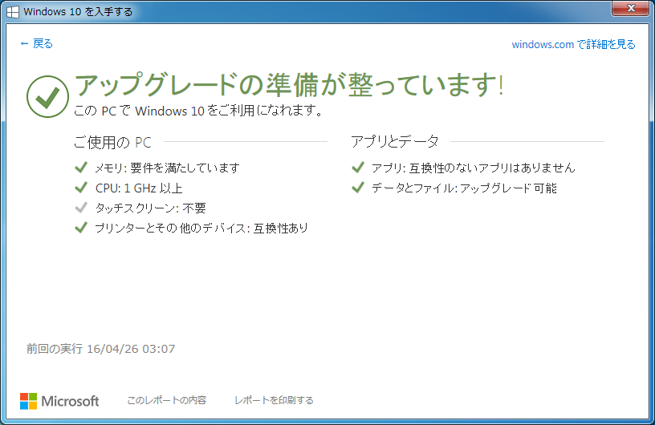Click the window title Windows 10 を入手する
The width and height of the screenshot is (655, 425).
(x=78, y=12)
